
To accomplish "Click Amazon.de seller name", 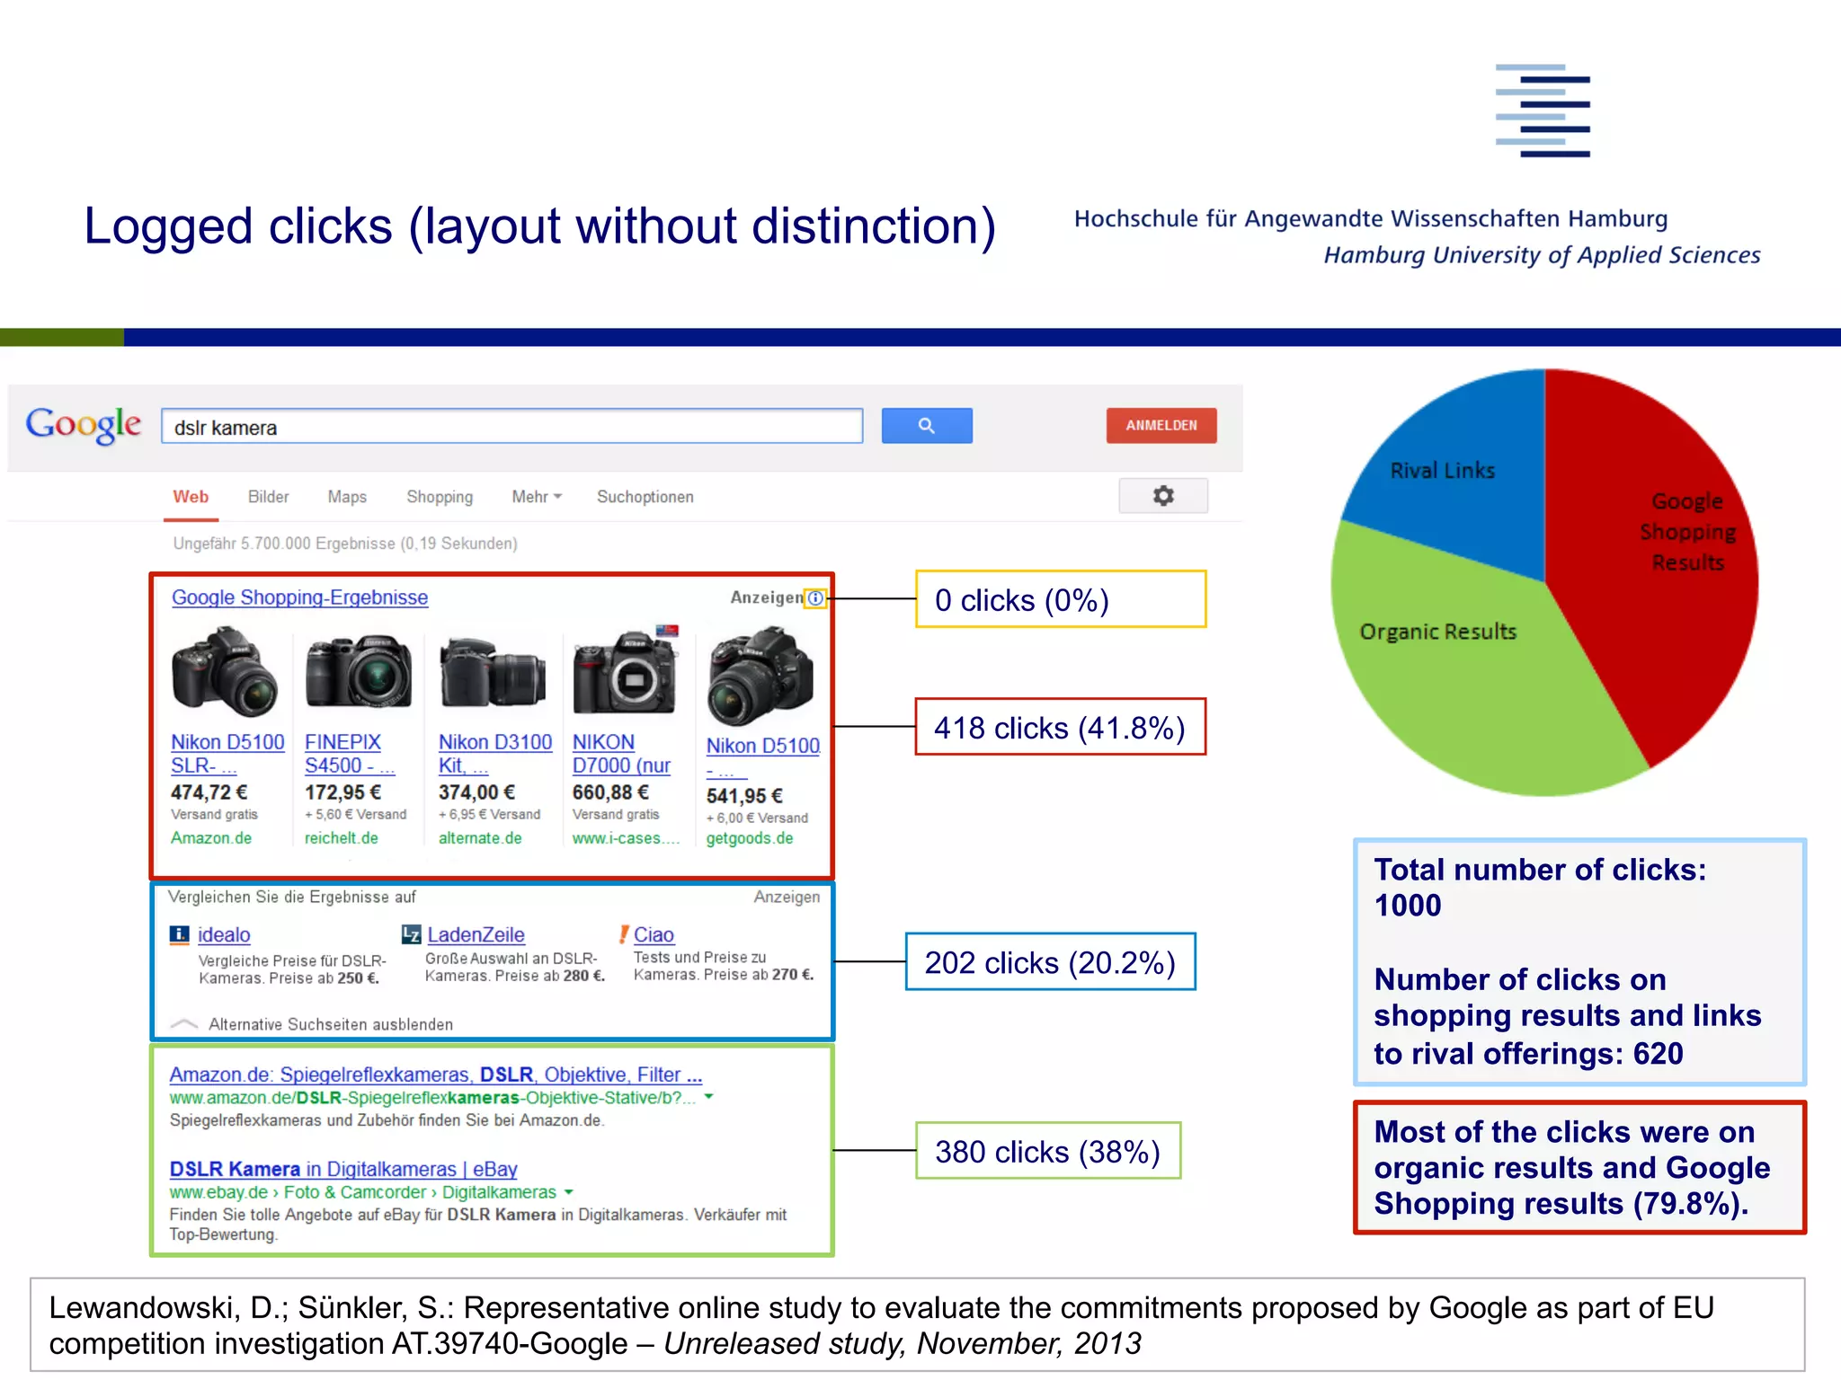I will 211,838.
